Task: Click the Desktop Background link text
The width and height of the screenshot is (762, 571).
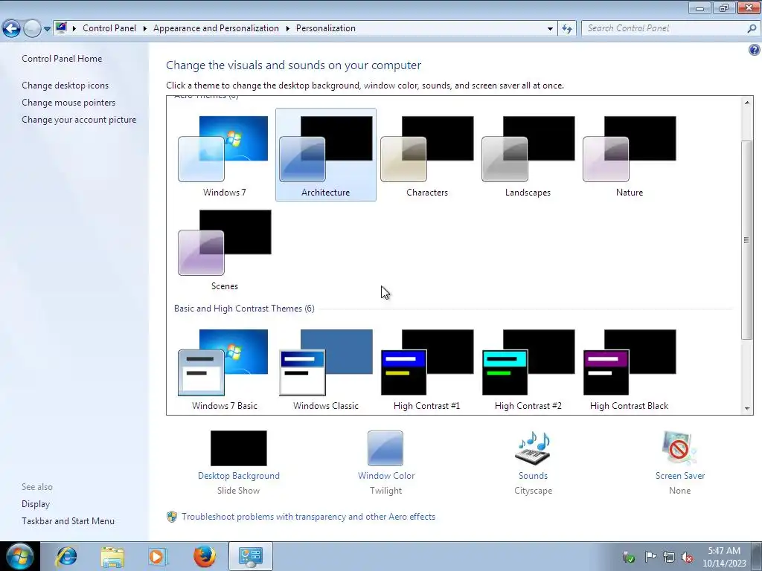Action: (x=239, y=476)
